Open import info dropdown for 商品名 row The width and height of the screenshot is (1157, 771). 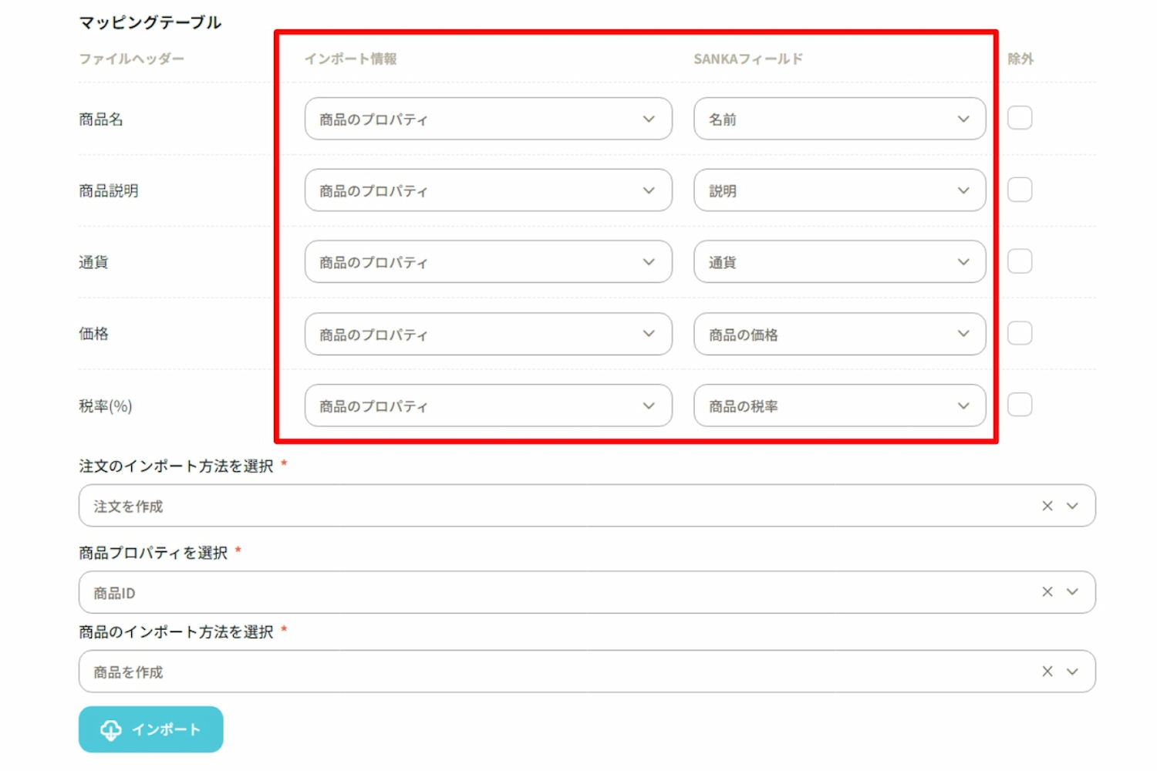tap(487, 119)
